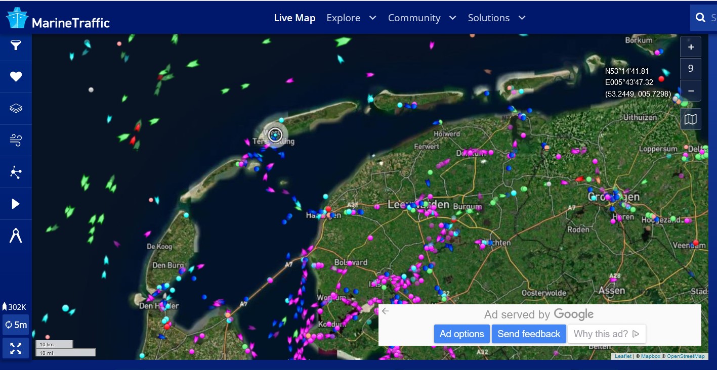The height and width of the screenshot is (370, 717).
Task: Expand the Explore dropdown menu
Action: click(x=351, y=18)
